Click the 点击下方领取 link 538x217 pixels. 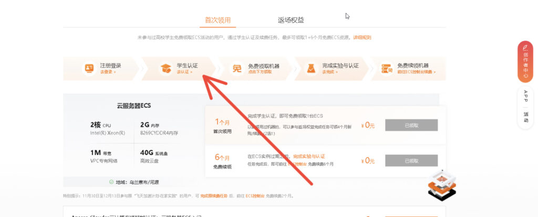click(x=260, y=72)
